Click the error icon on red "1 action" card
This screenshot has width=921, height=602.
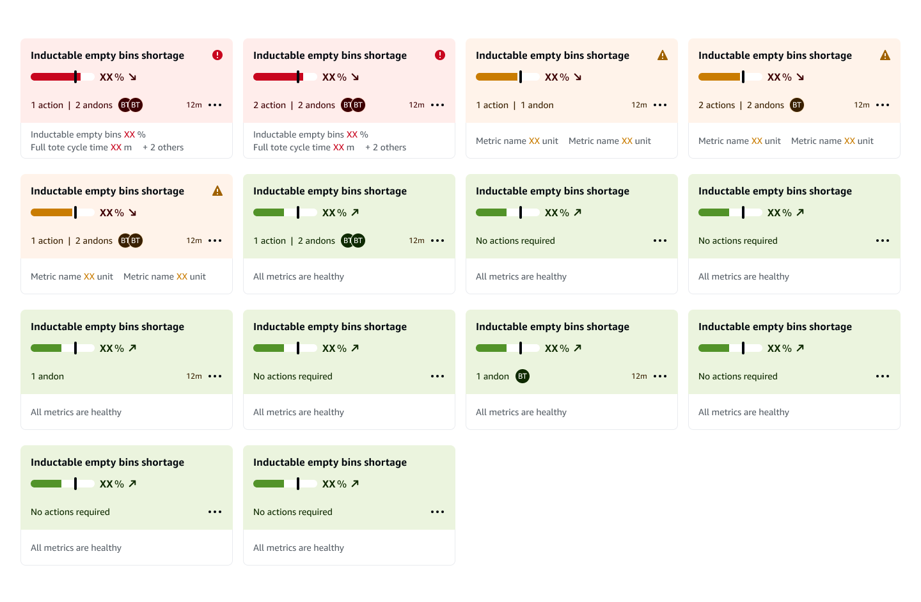[x=217, y=55]
